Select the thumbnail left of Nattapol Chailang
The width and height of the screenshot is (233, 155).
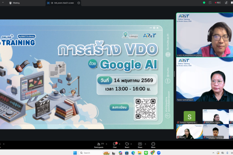click(x=190, y=131)
